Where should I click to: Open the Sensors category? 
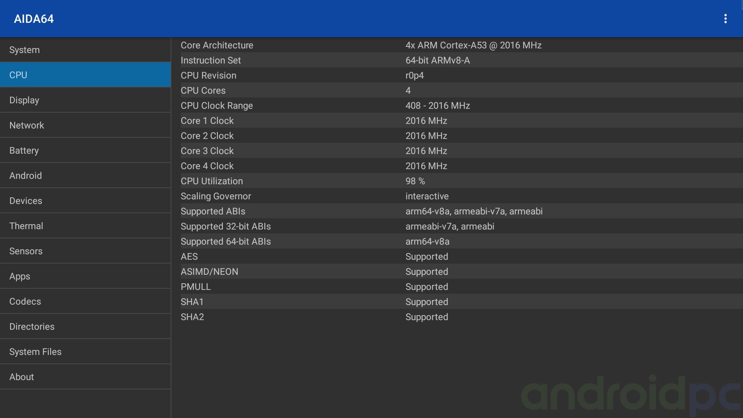click(x=85, y=251)
